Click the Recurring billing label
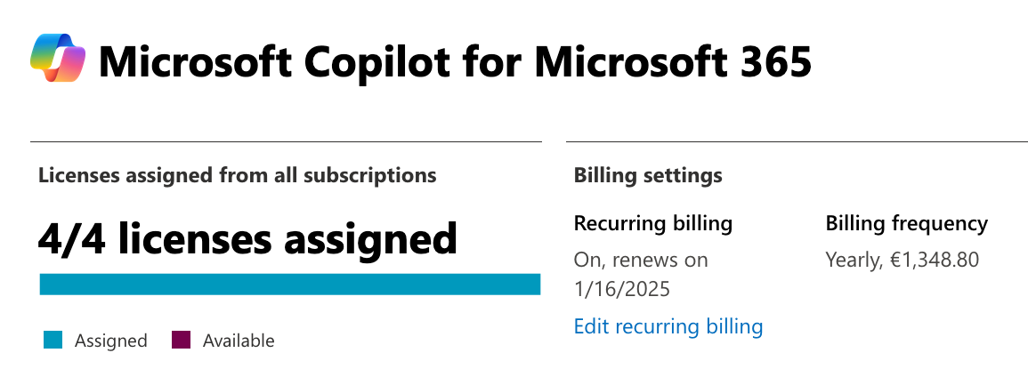 pos(653,223)
